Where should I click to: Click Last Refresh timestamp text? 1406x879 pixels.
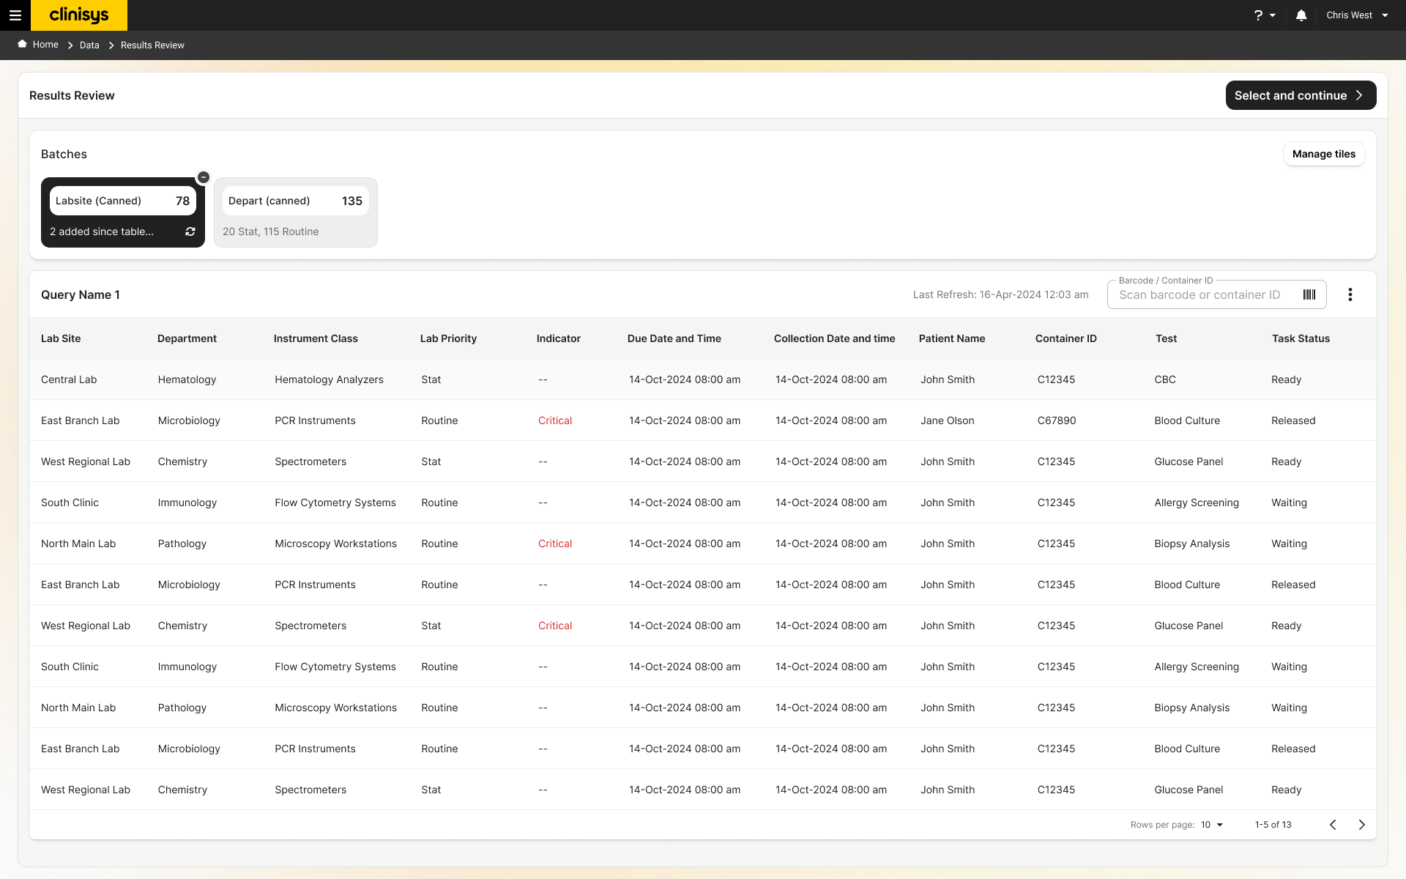click(1000, 294)
